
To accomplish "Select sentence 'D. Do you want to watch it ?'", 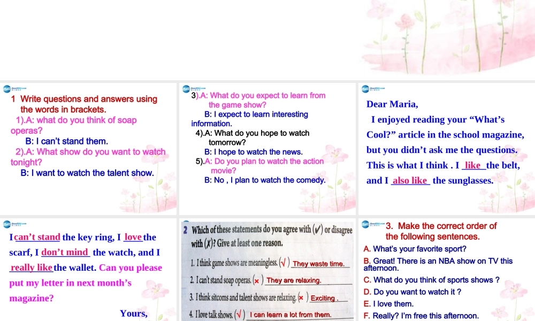I will coord(412,292).
